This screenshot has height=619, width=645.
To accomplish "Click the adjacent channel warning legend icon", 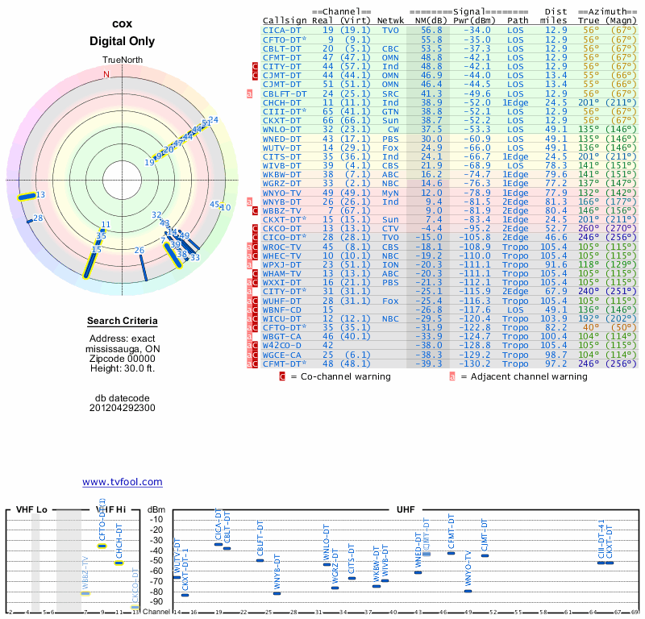I will (x=451, y=376).
